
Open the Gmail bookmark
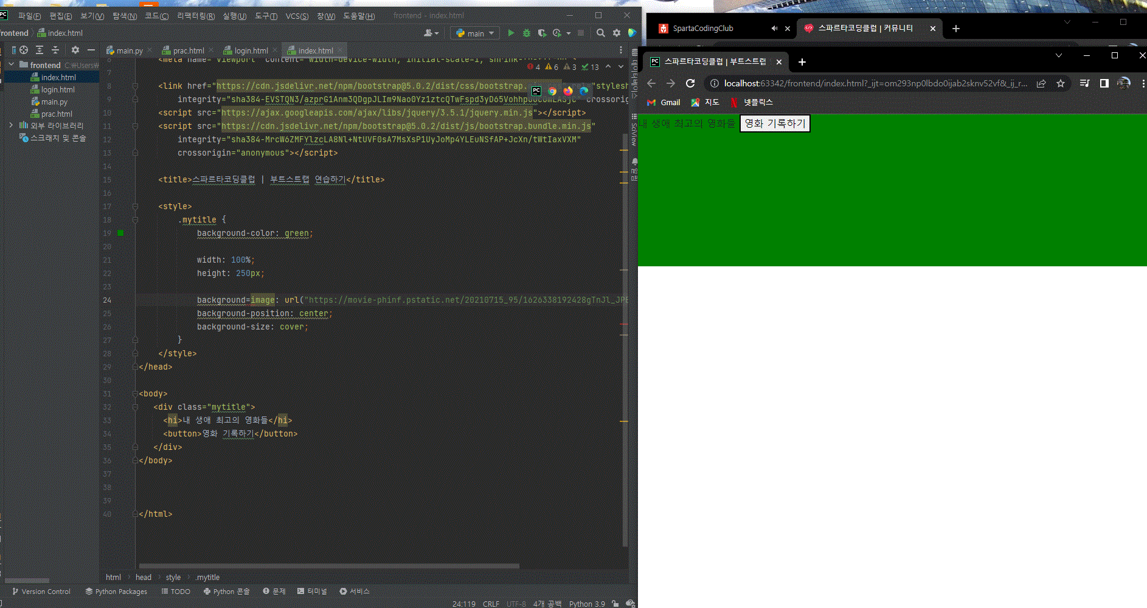point(664,102)
